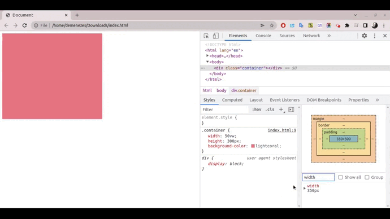Select the Styles tab
This screenshot has width=390, height=219.
point(209,100)
